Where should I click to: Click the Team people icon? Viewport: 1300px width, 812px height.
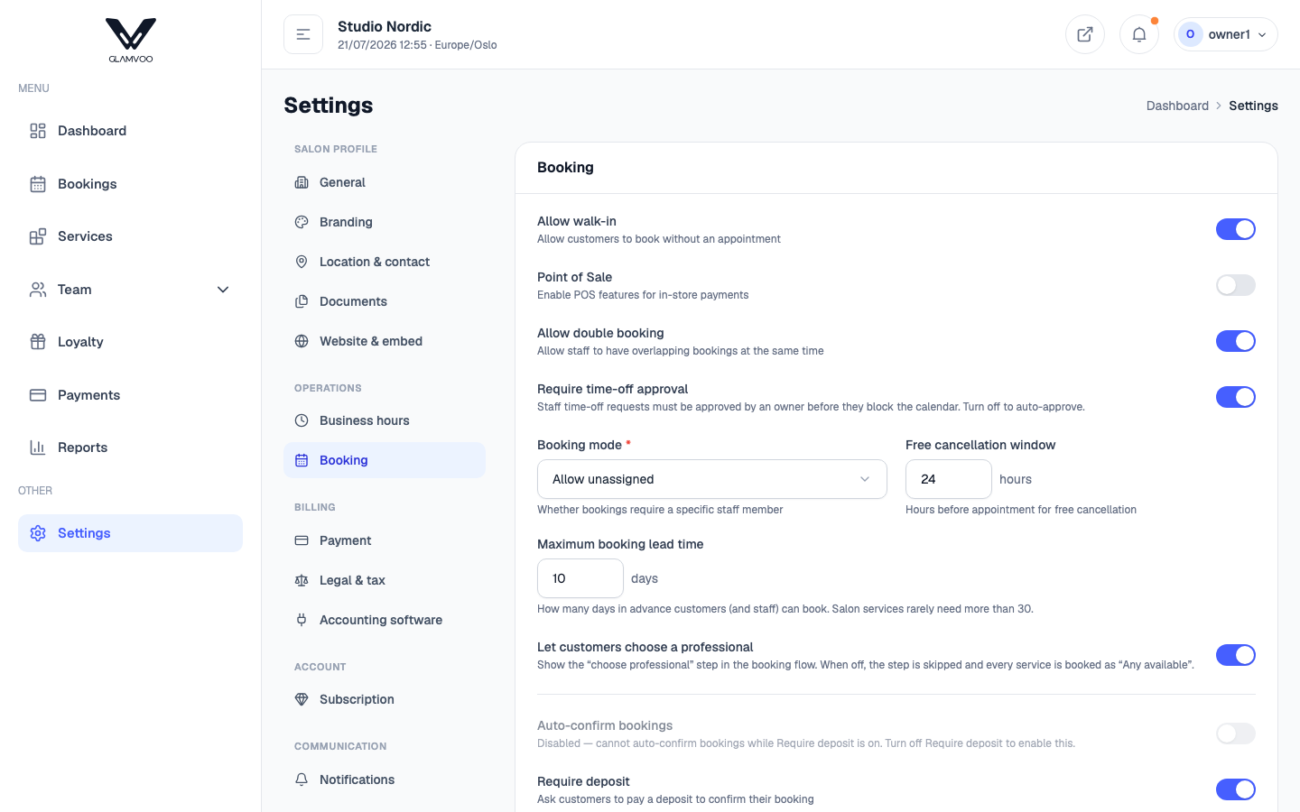38,290
